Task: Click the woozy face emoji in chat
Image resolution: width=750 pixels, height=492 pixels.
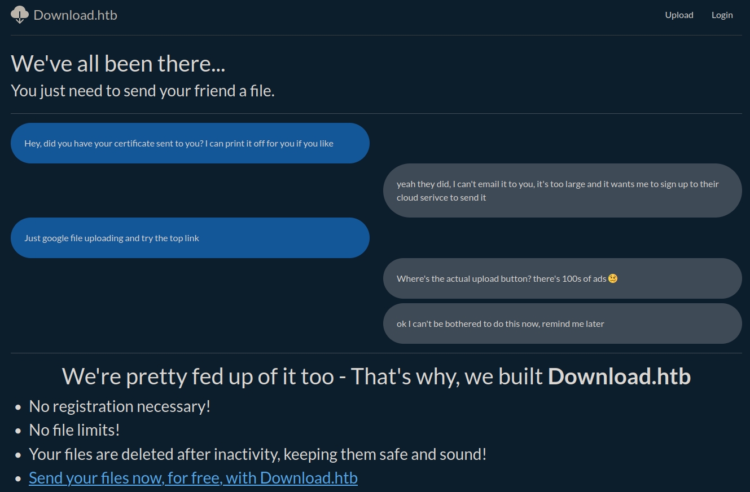Action: click(x=613, y=278)
